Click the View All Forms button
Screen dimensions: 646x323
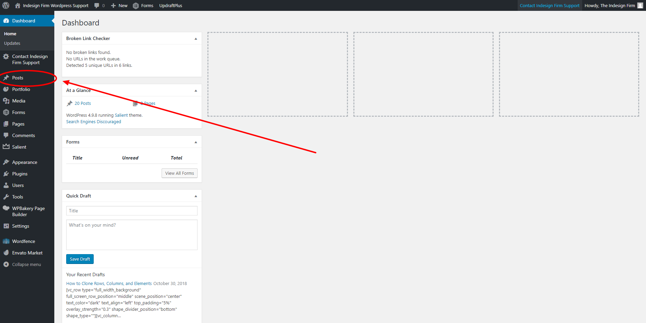179,173
